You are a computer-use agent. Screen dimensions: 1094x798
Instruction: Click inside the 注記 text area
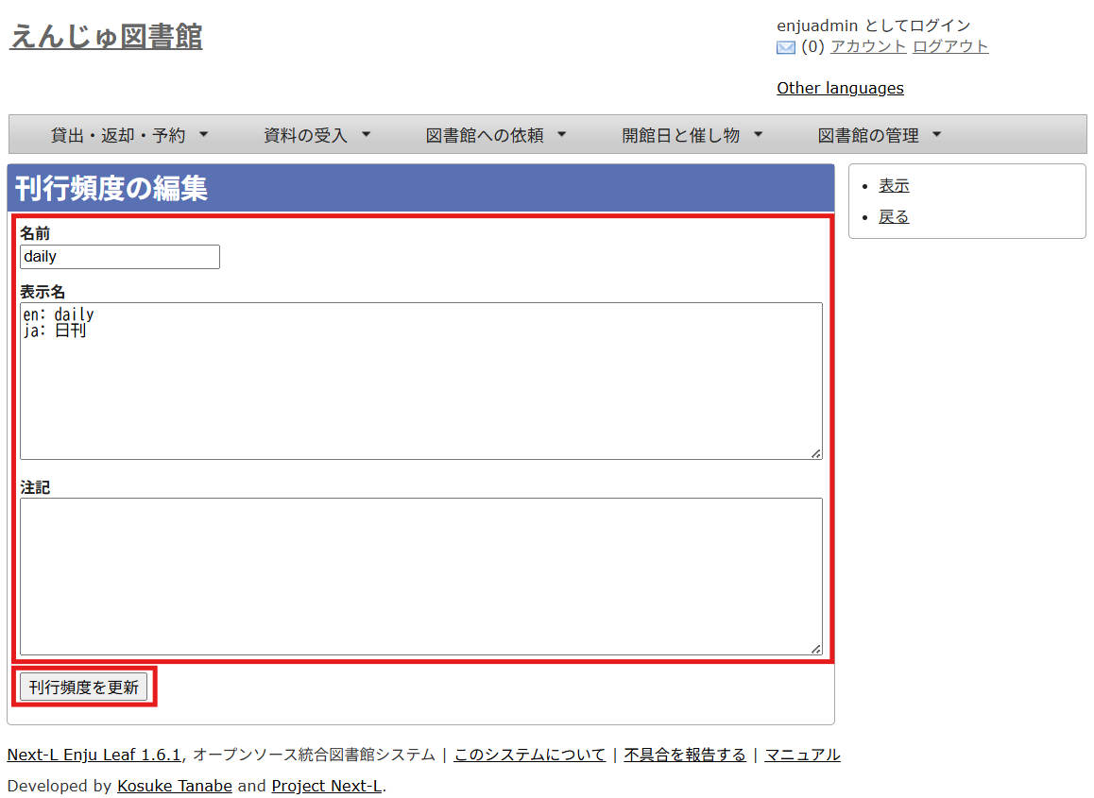[x=421, y=576]
